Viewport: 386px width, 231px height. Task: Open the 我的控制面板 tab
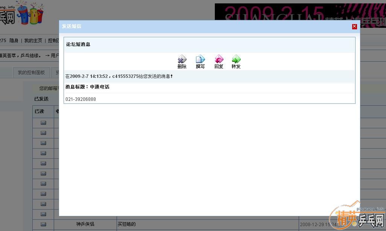click(x=31, y=73)
